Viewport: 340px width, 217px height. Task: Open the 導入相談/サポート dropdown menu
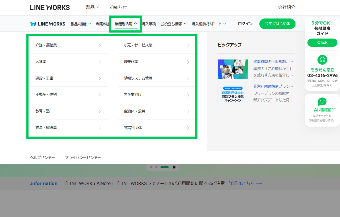point(209,24)
